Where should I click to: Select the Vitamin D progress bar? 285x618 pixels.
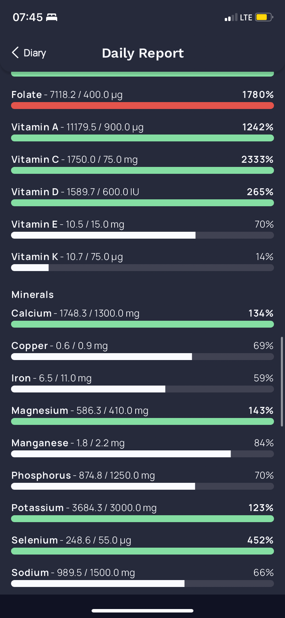[x=142, y=203]
